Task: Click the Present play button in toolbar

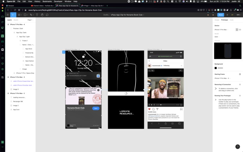Action: [227, 15]
